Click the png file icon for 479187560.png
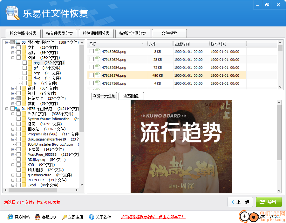 coord(98,83)
